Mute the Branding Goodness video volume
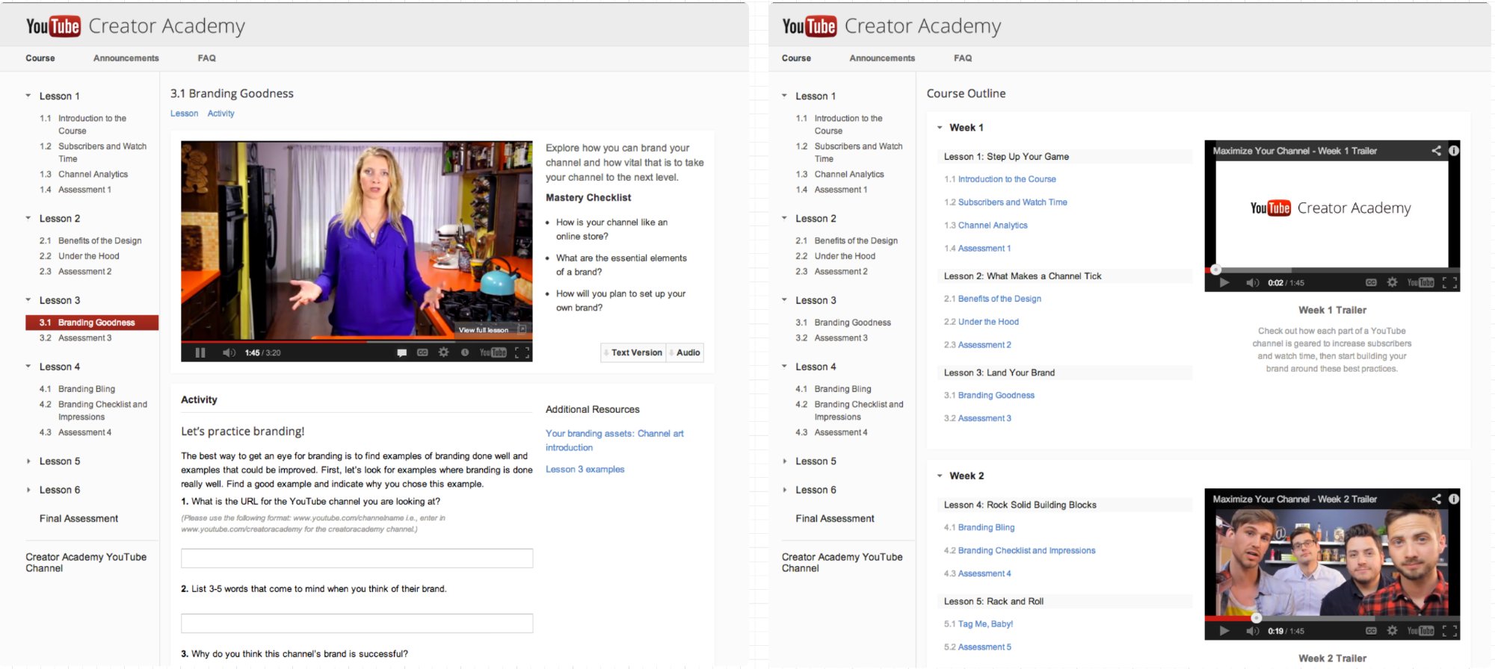Screen dimensions: 1495x669 point(229,352)
